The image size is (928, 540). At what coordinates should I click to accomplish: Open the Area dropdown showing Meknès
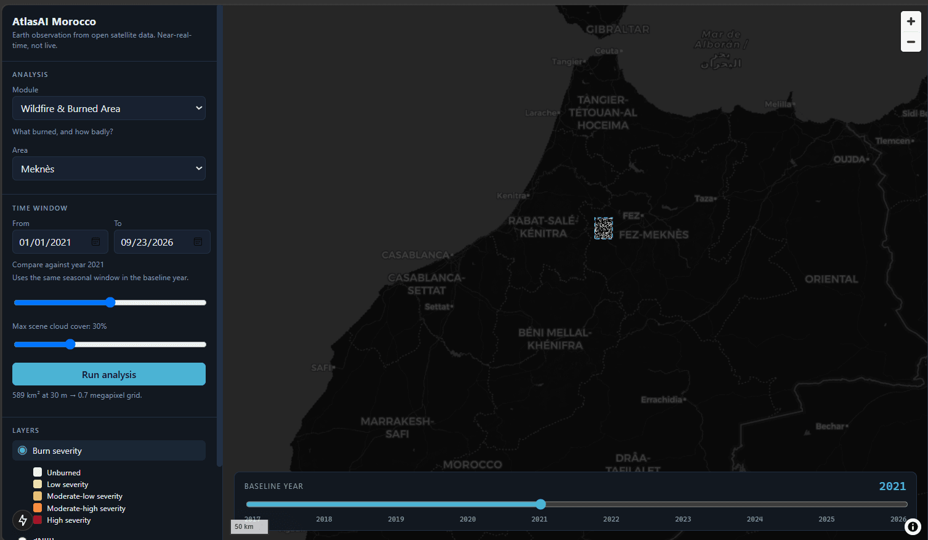[109, 169]
